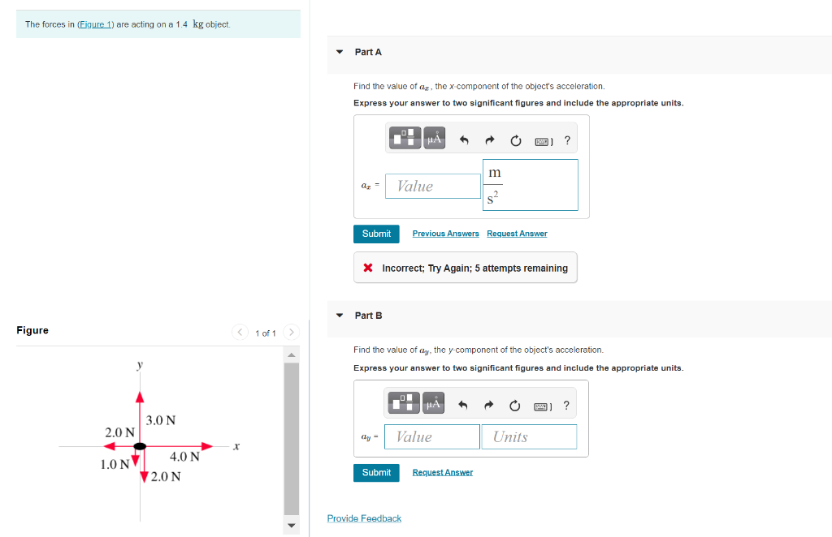Show keyboard shortcuts for Part B
This screenshot has height=537, width=832.
pos(543,406)
